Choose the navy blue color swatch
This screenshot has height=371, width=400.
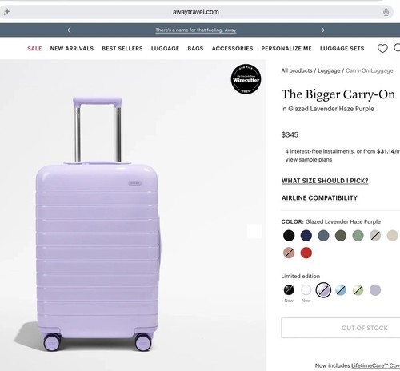306,236
